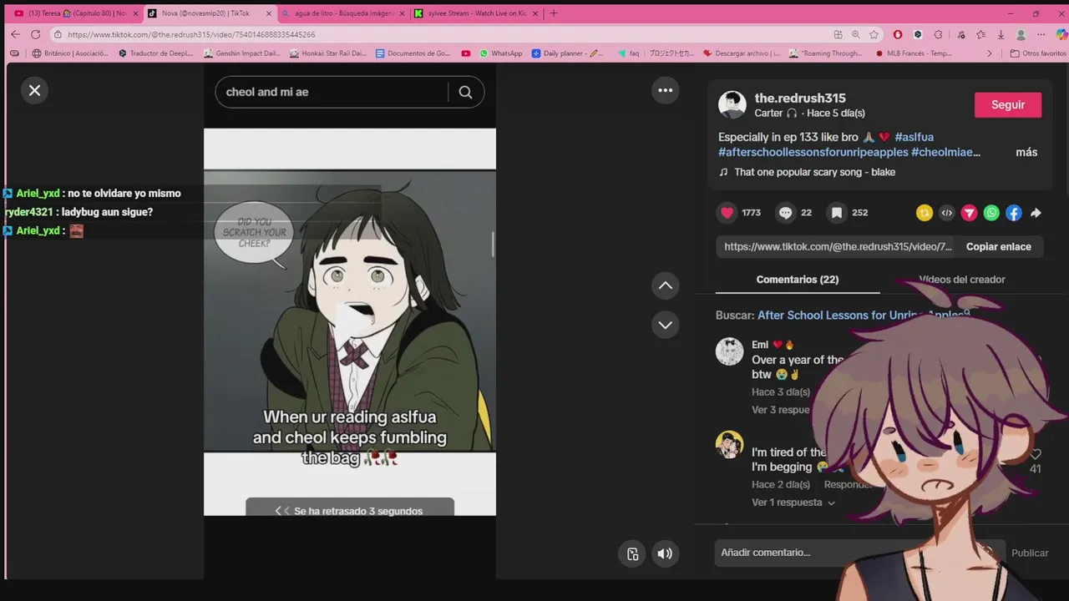
Task: Click Copiar enlace button
Action: (x=999, y=246)
